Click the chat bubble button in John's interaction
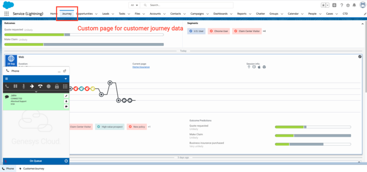The width and height of the screenshot is (367, 172). 66,106
